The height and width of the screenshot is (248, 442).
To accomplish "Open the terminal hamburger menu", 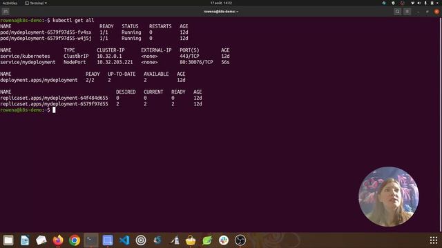I will coord(407,12).
